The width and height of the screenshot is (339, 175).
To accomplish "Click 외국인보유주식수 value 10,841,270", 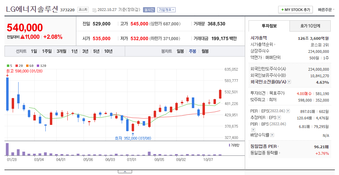I will coord(319,76).
